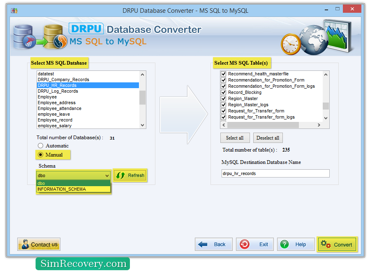The width and height of the screenshot is (370, 271).
Task: Click table list scroll right arrow
Action: point(319,125)
